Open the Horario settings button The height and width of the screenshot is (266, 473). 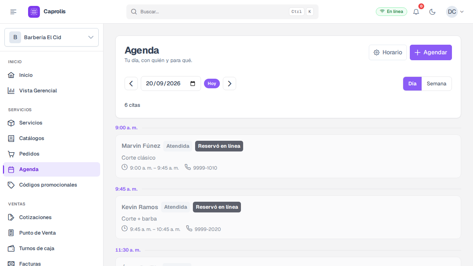coord(388,52)
